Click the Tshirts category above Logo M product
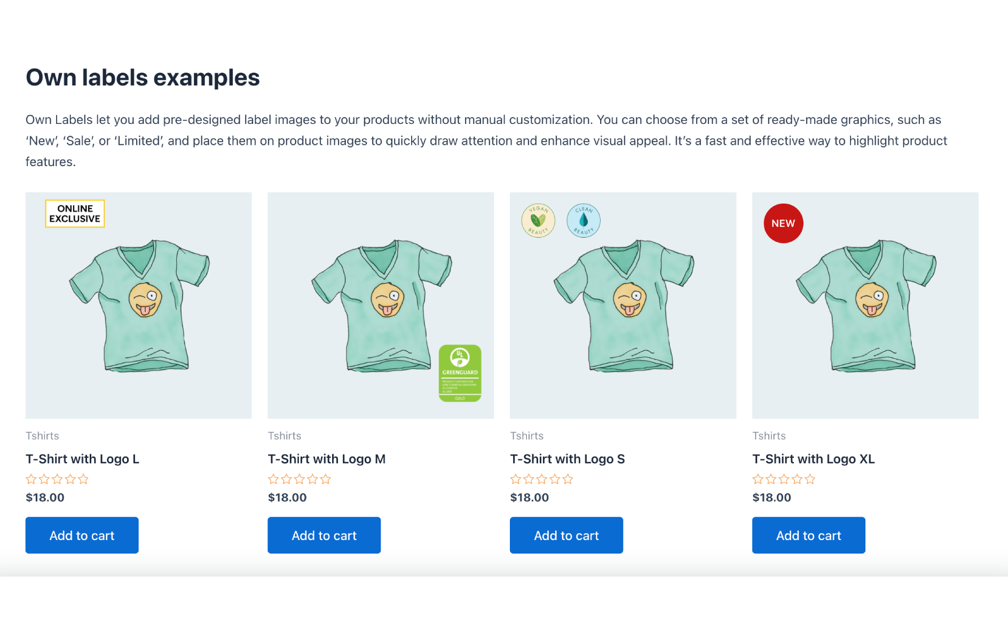 coord(285,436)
